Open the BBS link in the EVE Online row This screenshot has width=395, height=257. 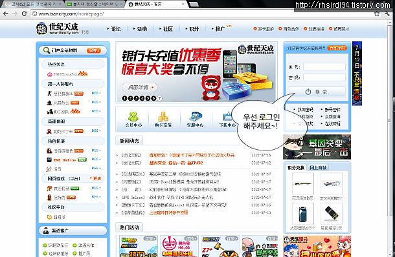click(96, 159)
